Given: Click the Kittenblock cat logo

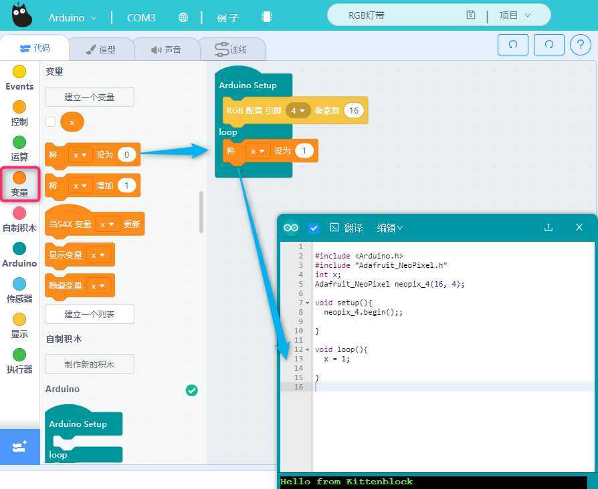Looking at the screenshot, I should click(x=21, y=15).
